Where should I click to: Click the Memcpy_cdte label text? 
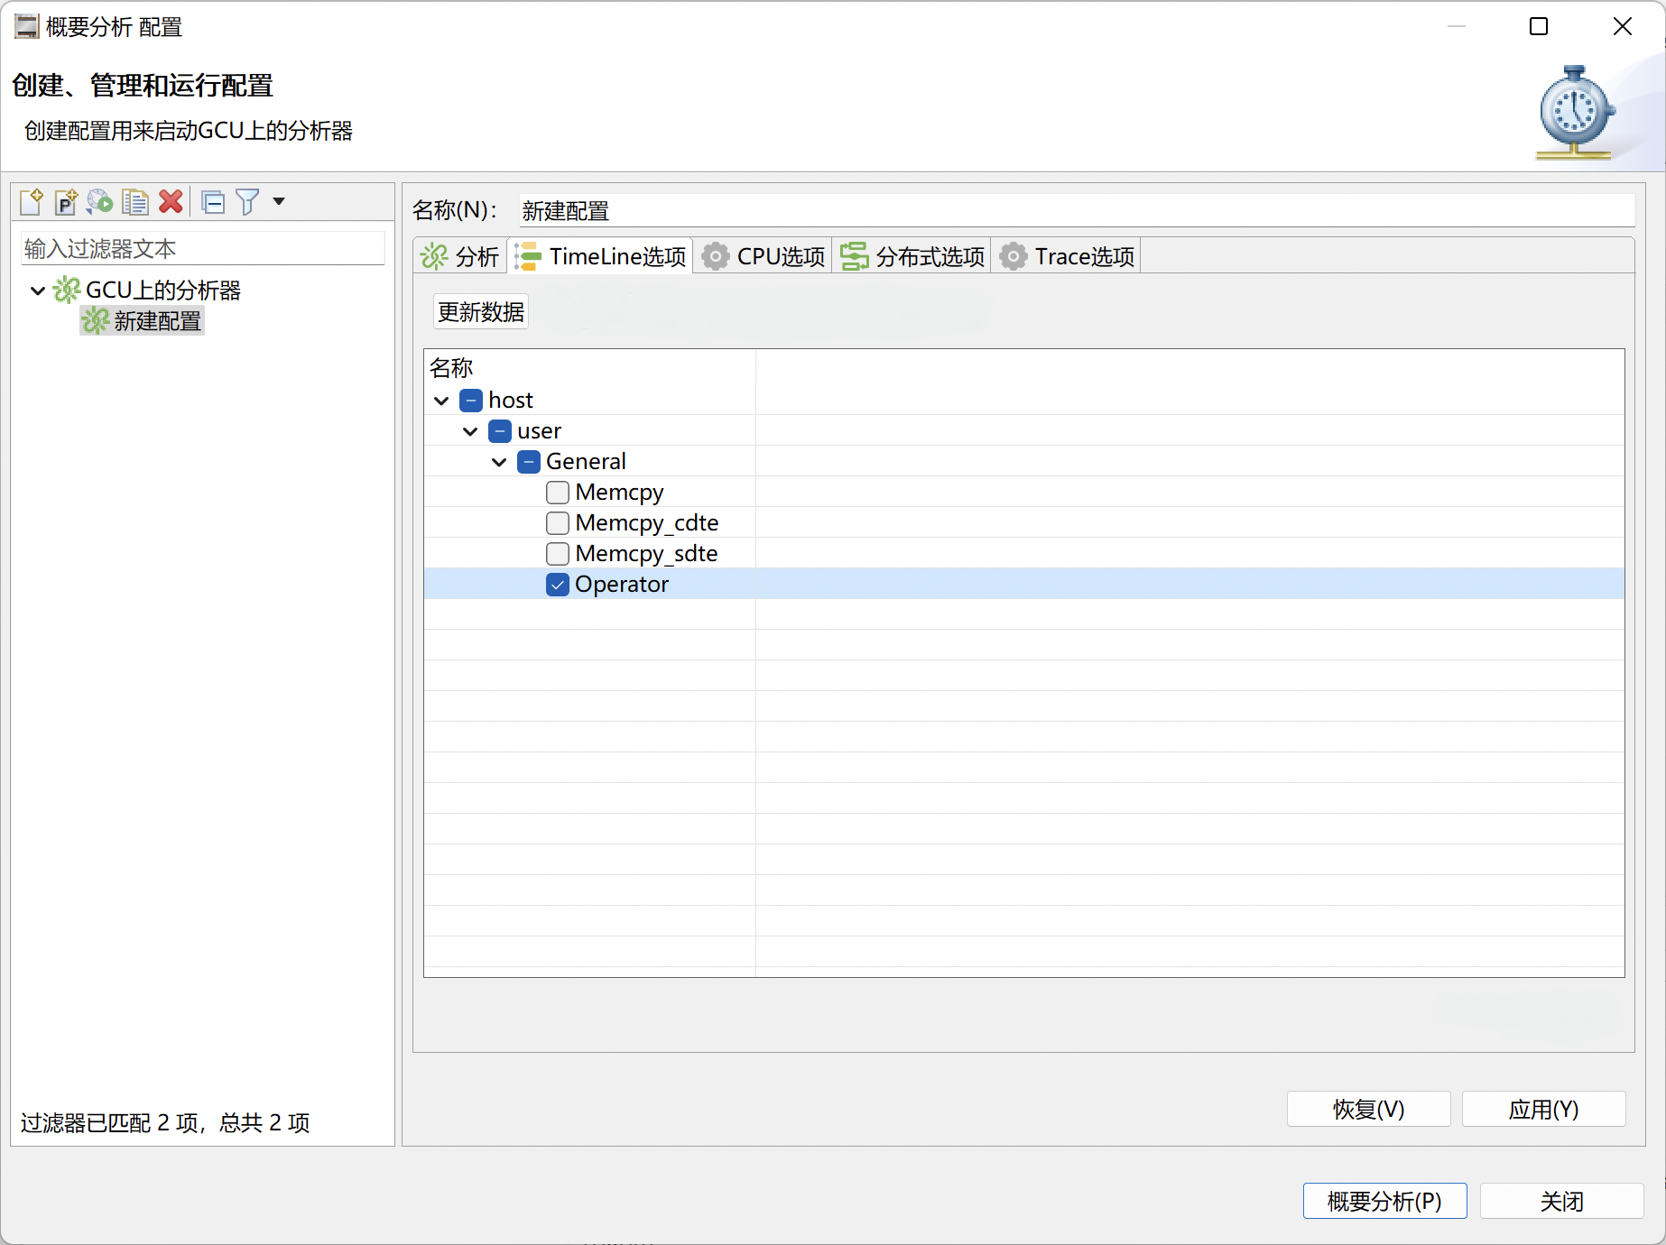click(646, 523)
